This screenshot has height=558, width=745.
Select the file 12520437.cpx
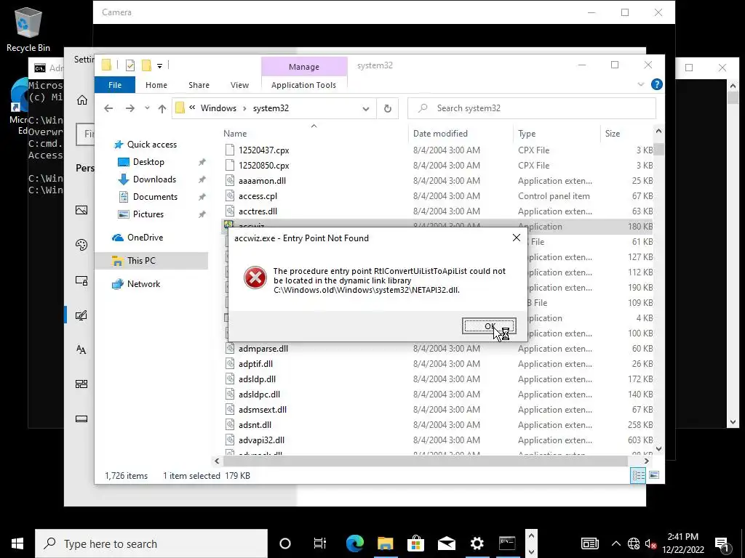point(263,150)
